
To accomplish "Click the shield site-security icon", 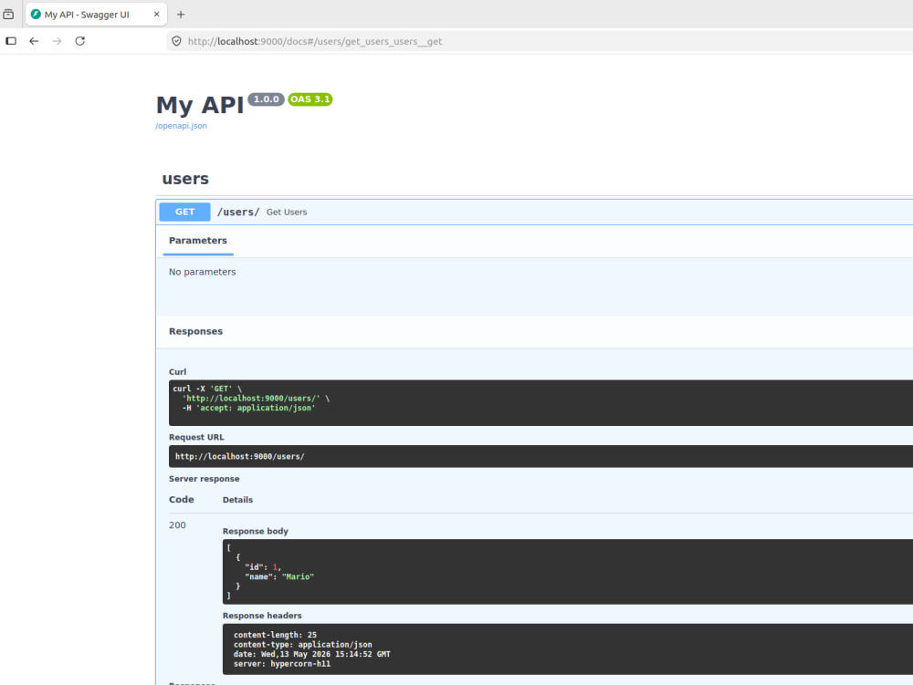I will tap(176, 41).
